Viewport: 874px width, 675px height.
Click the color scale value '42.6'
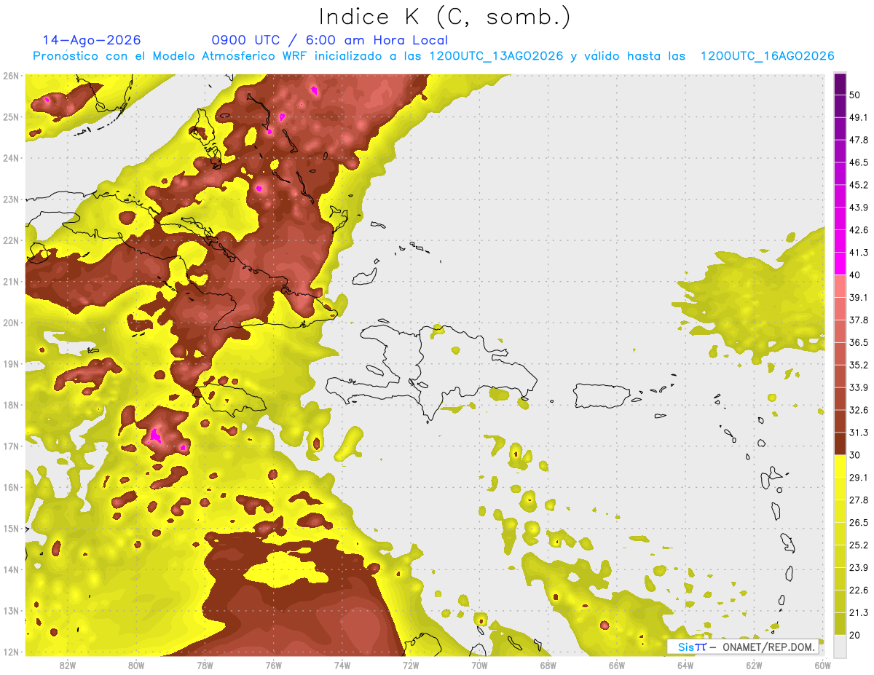click(x=859, y=230)
